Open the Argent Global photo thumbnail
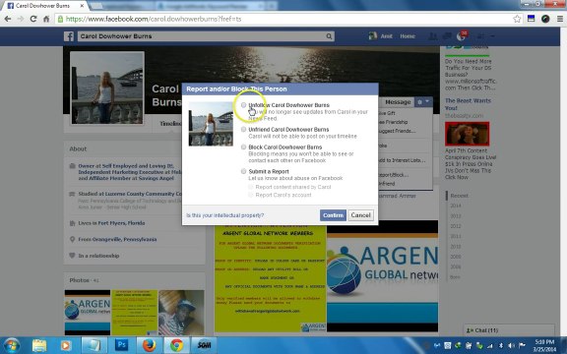567x354 pixels. coord(88,313)
